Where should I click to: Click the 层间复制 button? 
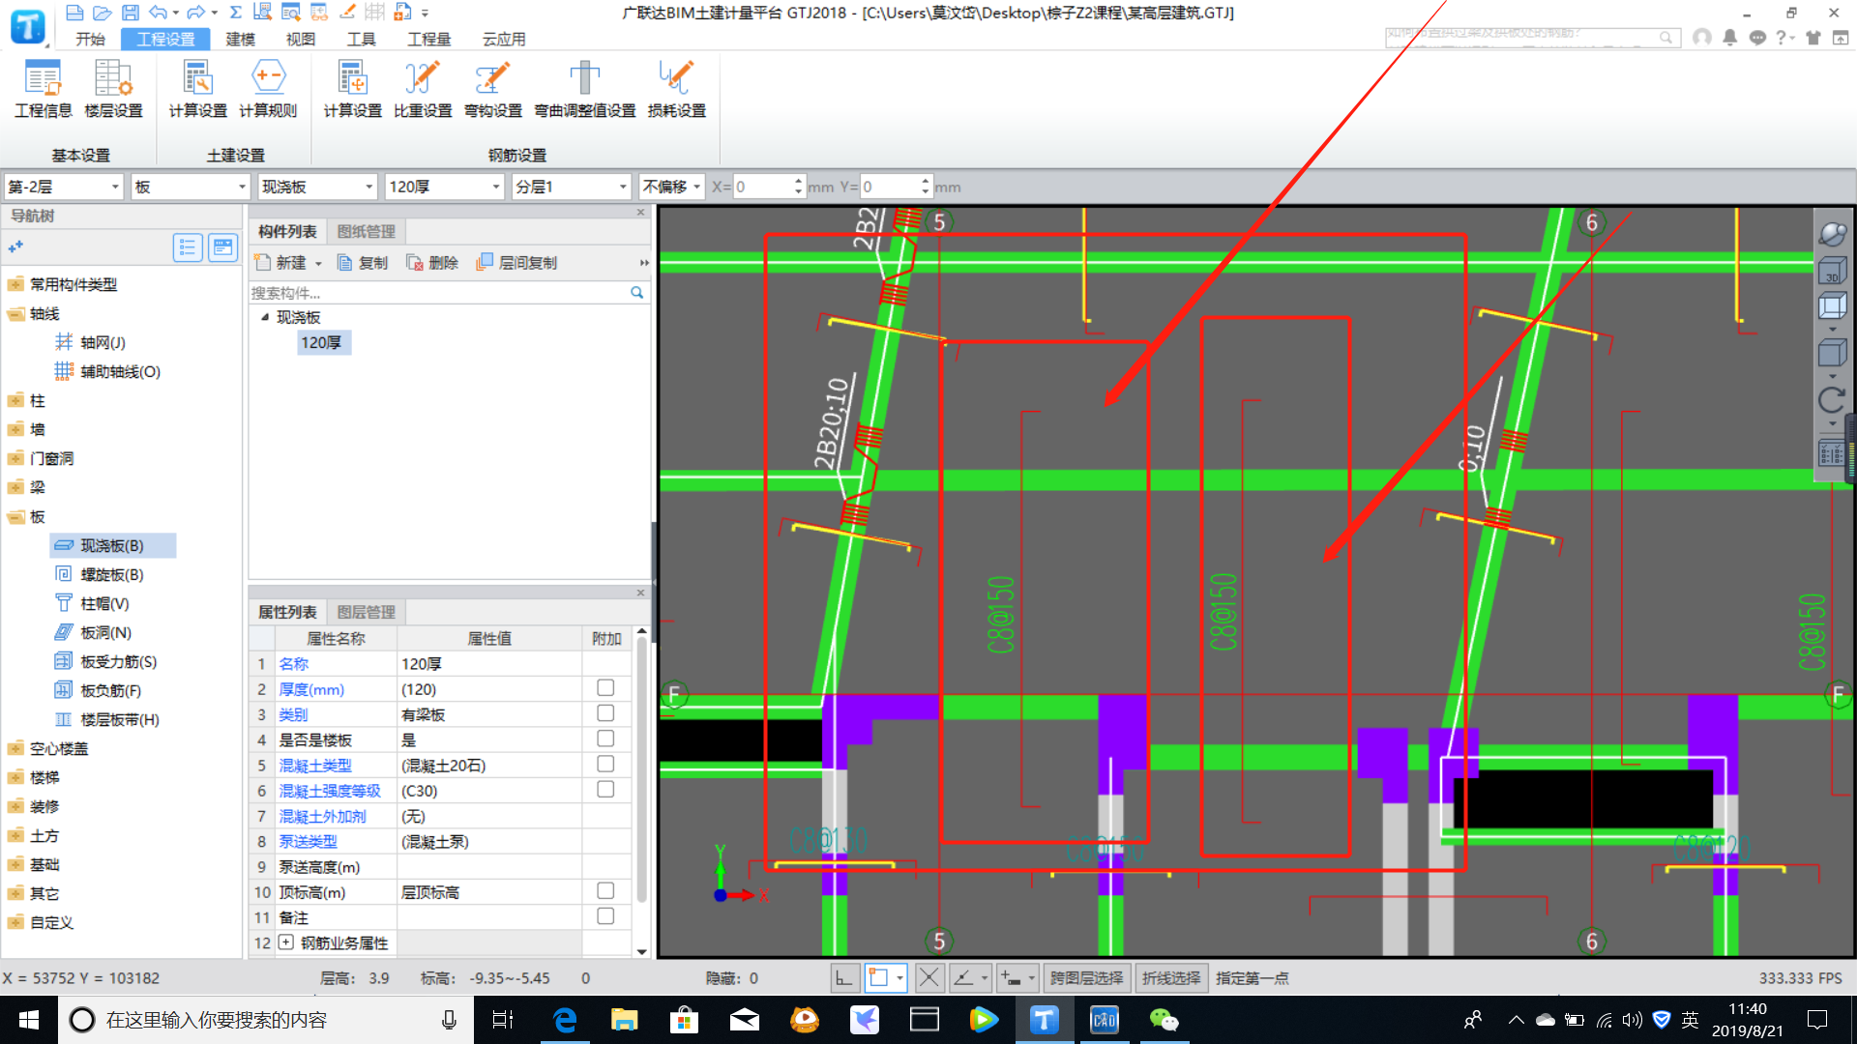(516, 263)
